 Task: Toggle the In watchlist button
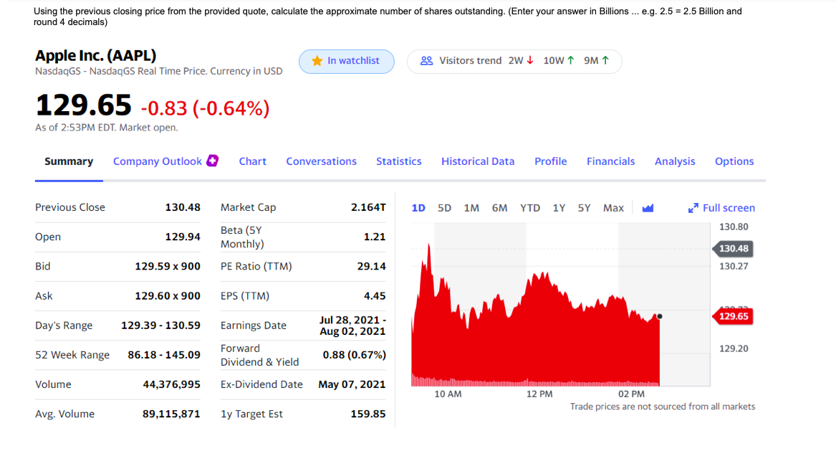tap(347, 61)
